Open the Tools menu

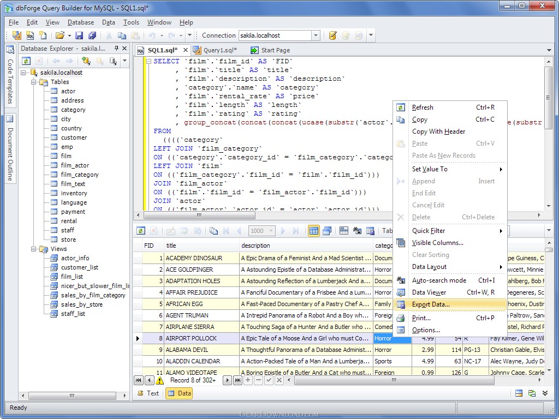131,22
